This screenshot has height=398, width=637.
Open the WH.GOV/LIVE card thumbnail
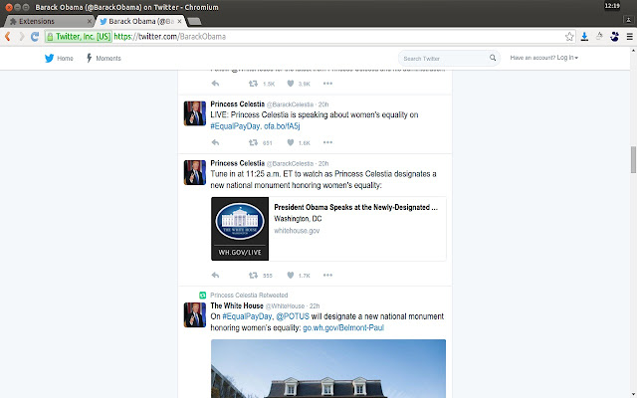point(240,229)
